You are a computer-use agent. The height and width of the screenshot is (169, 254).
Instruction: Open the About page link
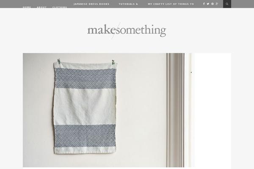click(41, 7)
